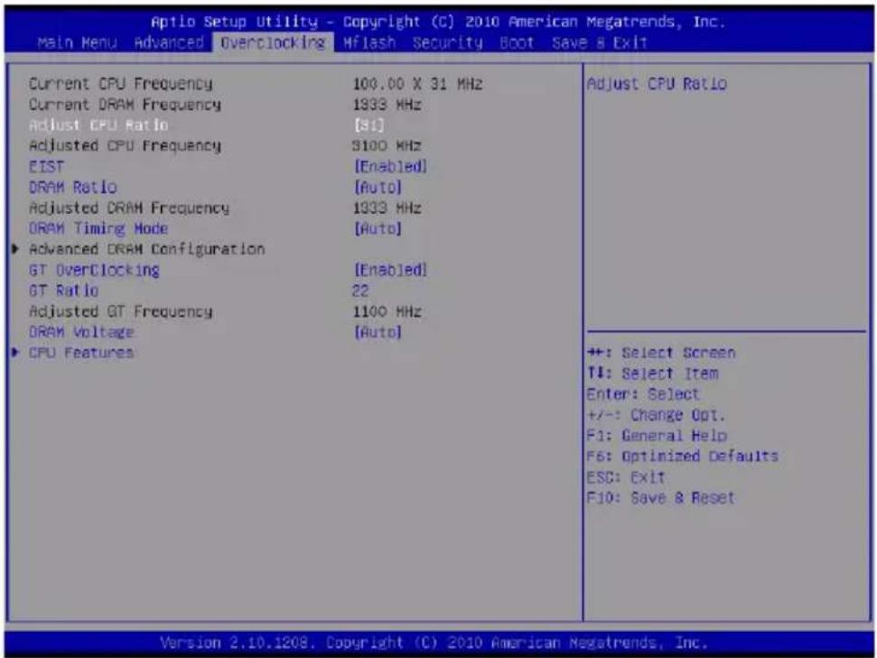Toggle GT OverClocking [Enabled] value

pos(390,270)
